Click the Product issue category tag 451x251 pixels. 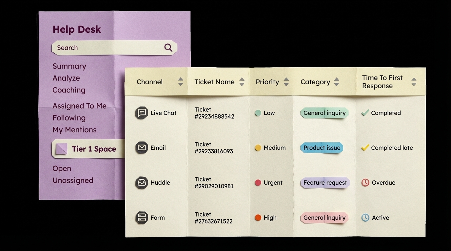click(322, 148)
